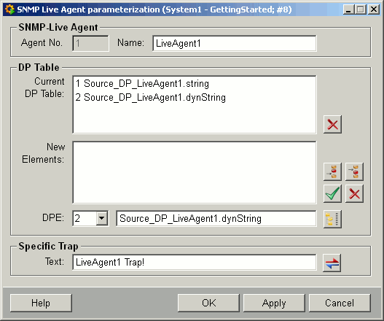Delete selected entry from Current DP Table

[x=332, y=124]
